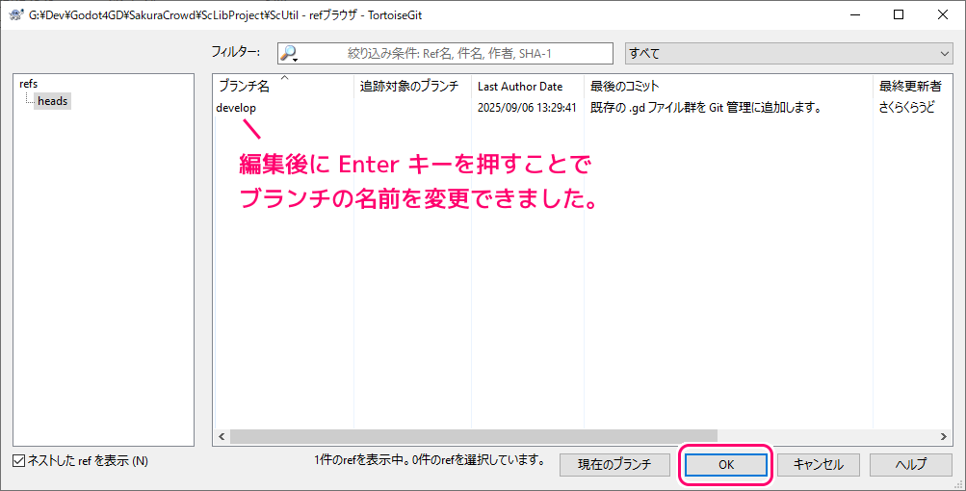Image resolution: width=966 pixels, height=491 pixels.
Task: Click the キャンセル button
Action: [818, 464]
